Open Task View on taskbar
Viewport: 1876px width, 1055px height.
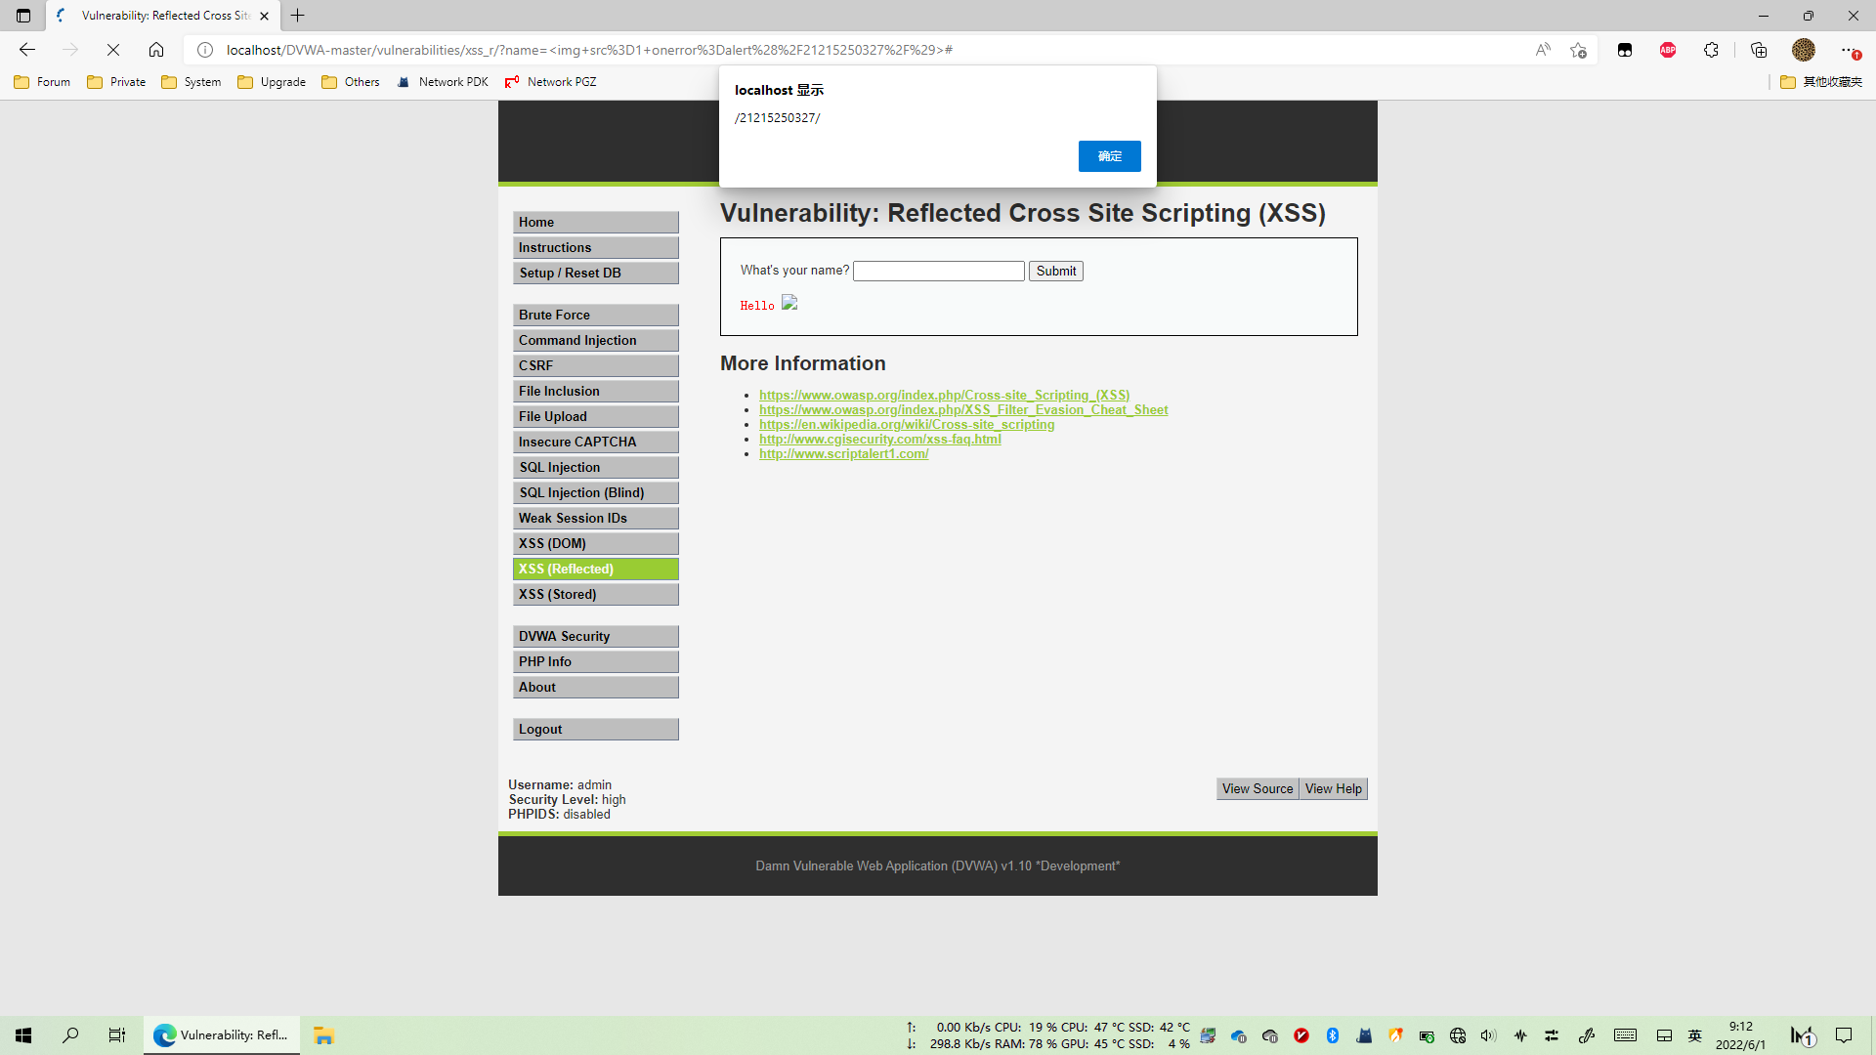pos(117,1035)
